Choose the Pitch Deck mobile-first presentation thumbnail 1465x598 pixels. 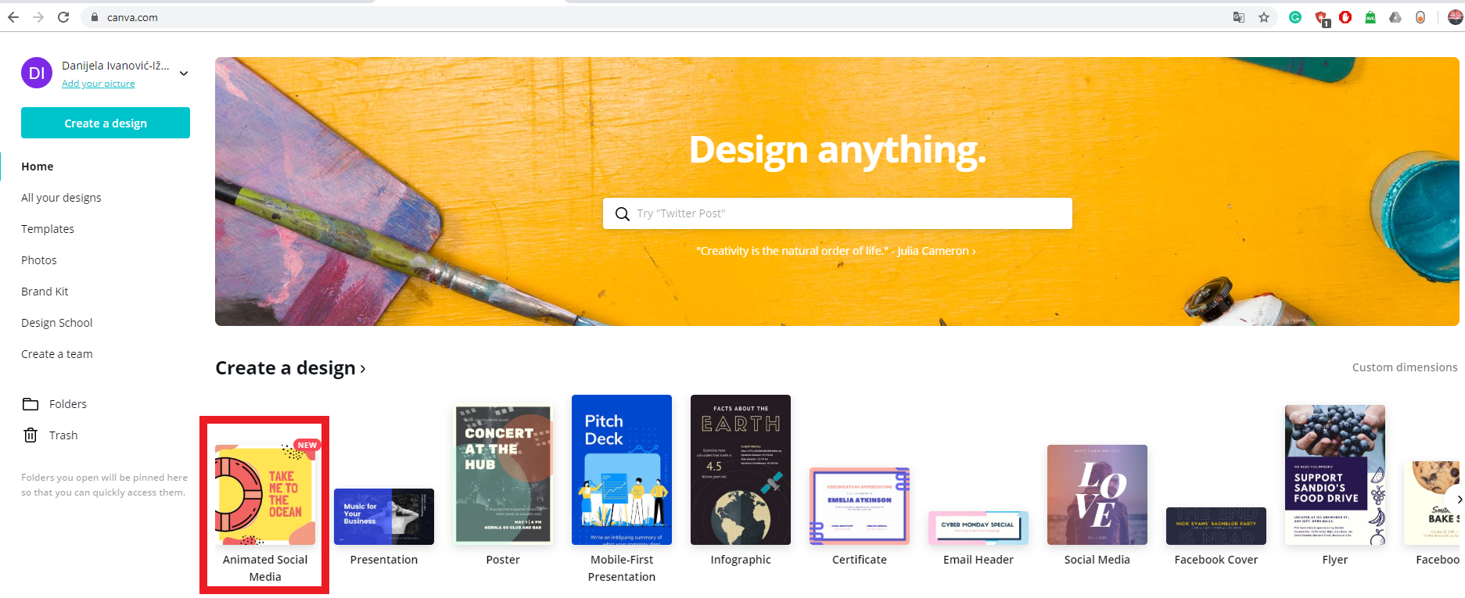(x=622, y=470)
